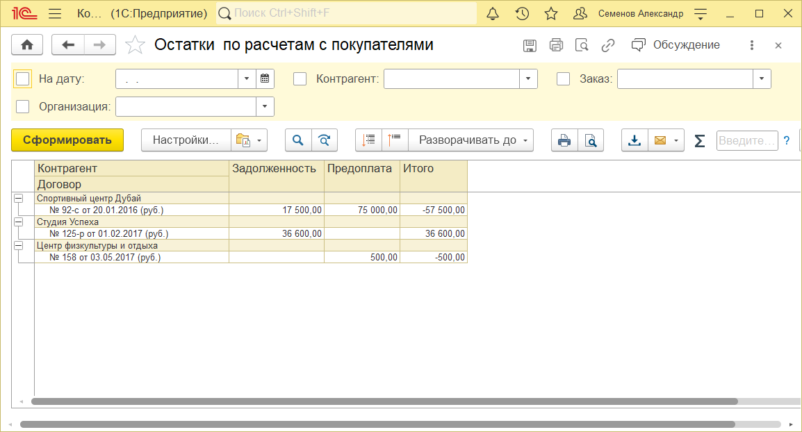802x432 pixels.
Task: Find in report magnifier icon
Action: 298,140
